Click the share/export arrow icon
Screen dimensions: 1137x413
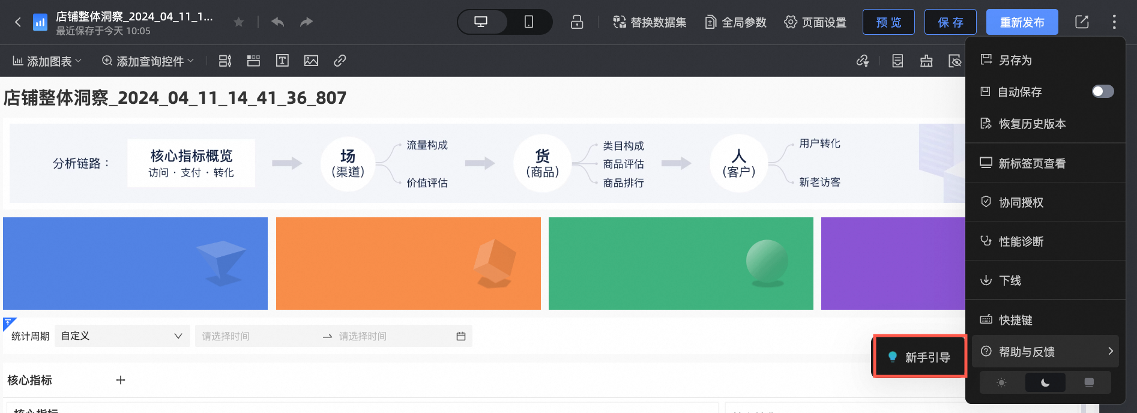1082,22
